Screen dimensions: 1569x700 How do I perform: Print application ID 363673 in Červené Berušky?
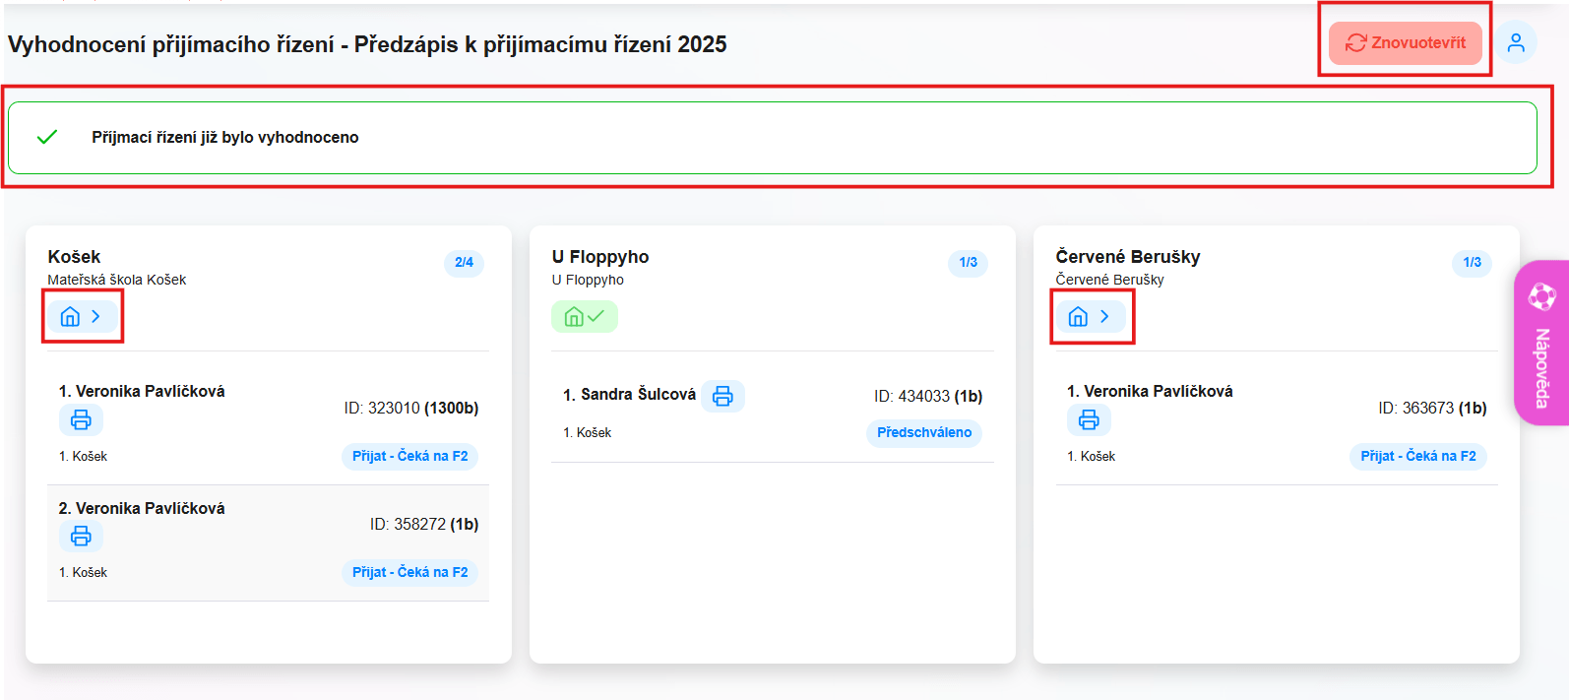coord(1089,420)
